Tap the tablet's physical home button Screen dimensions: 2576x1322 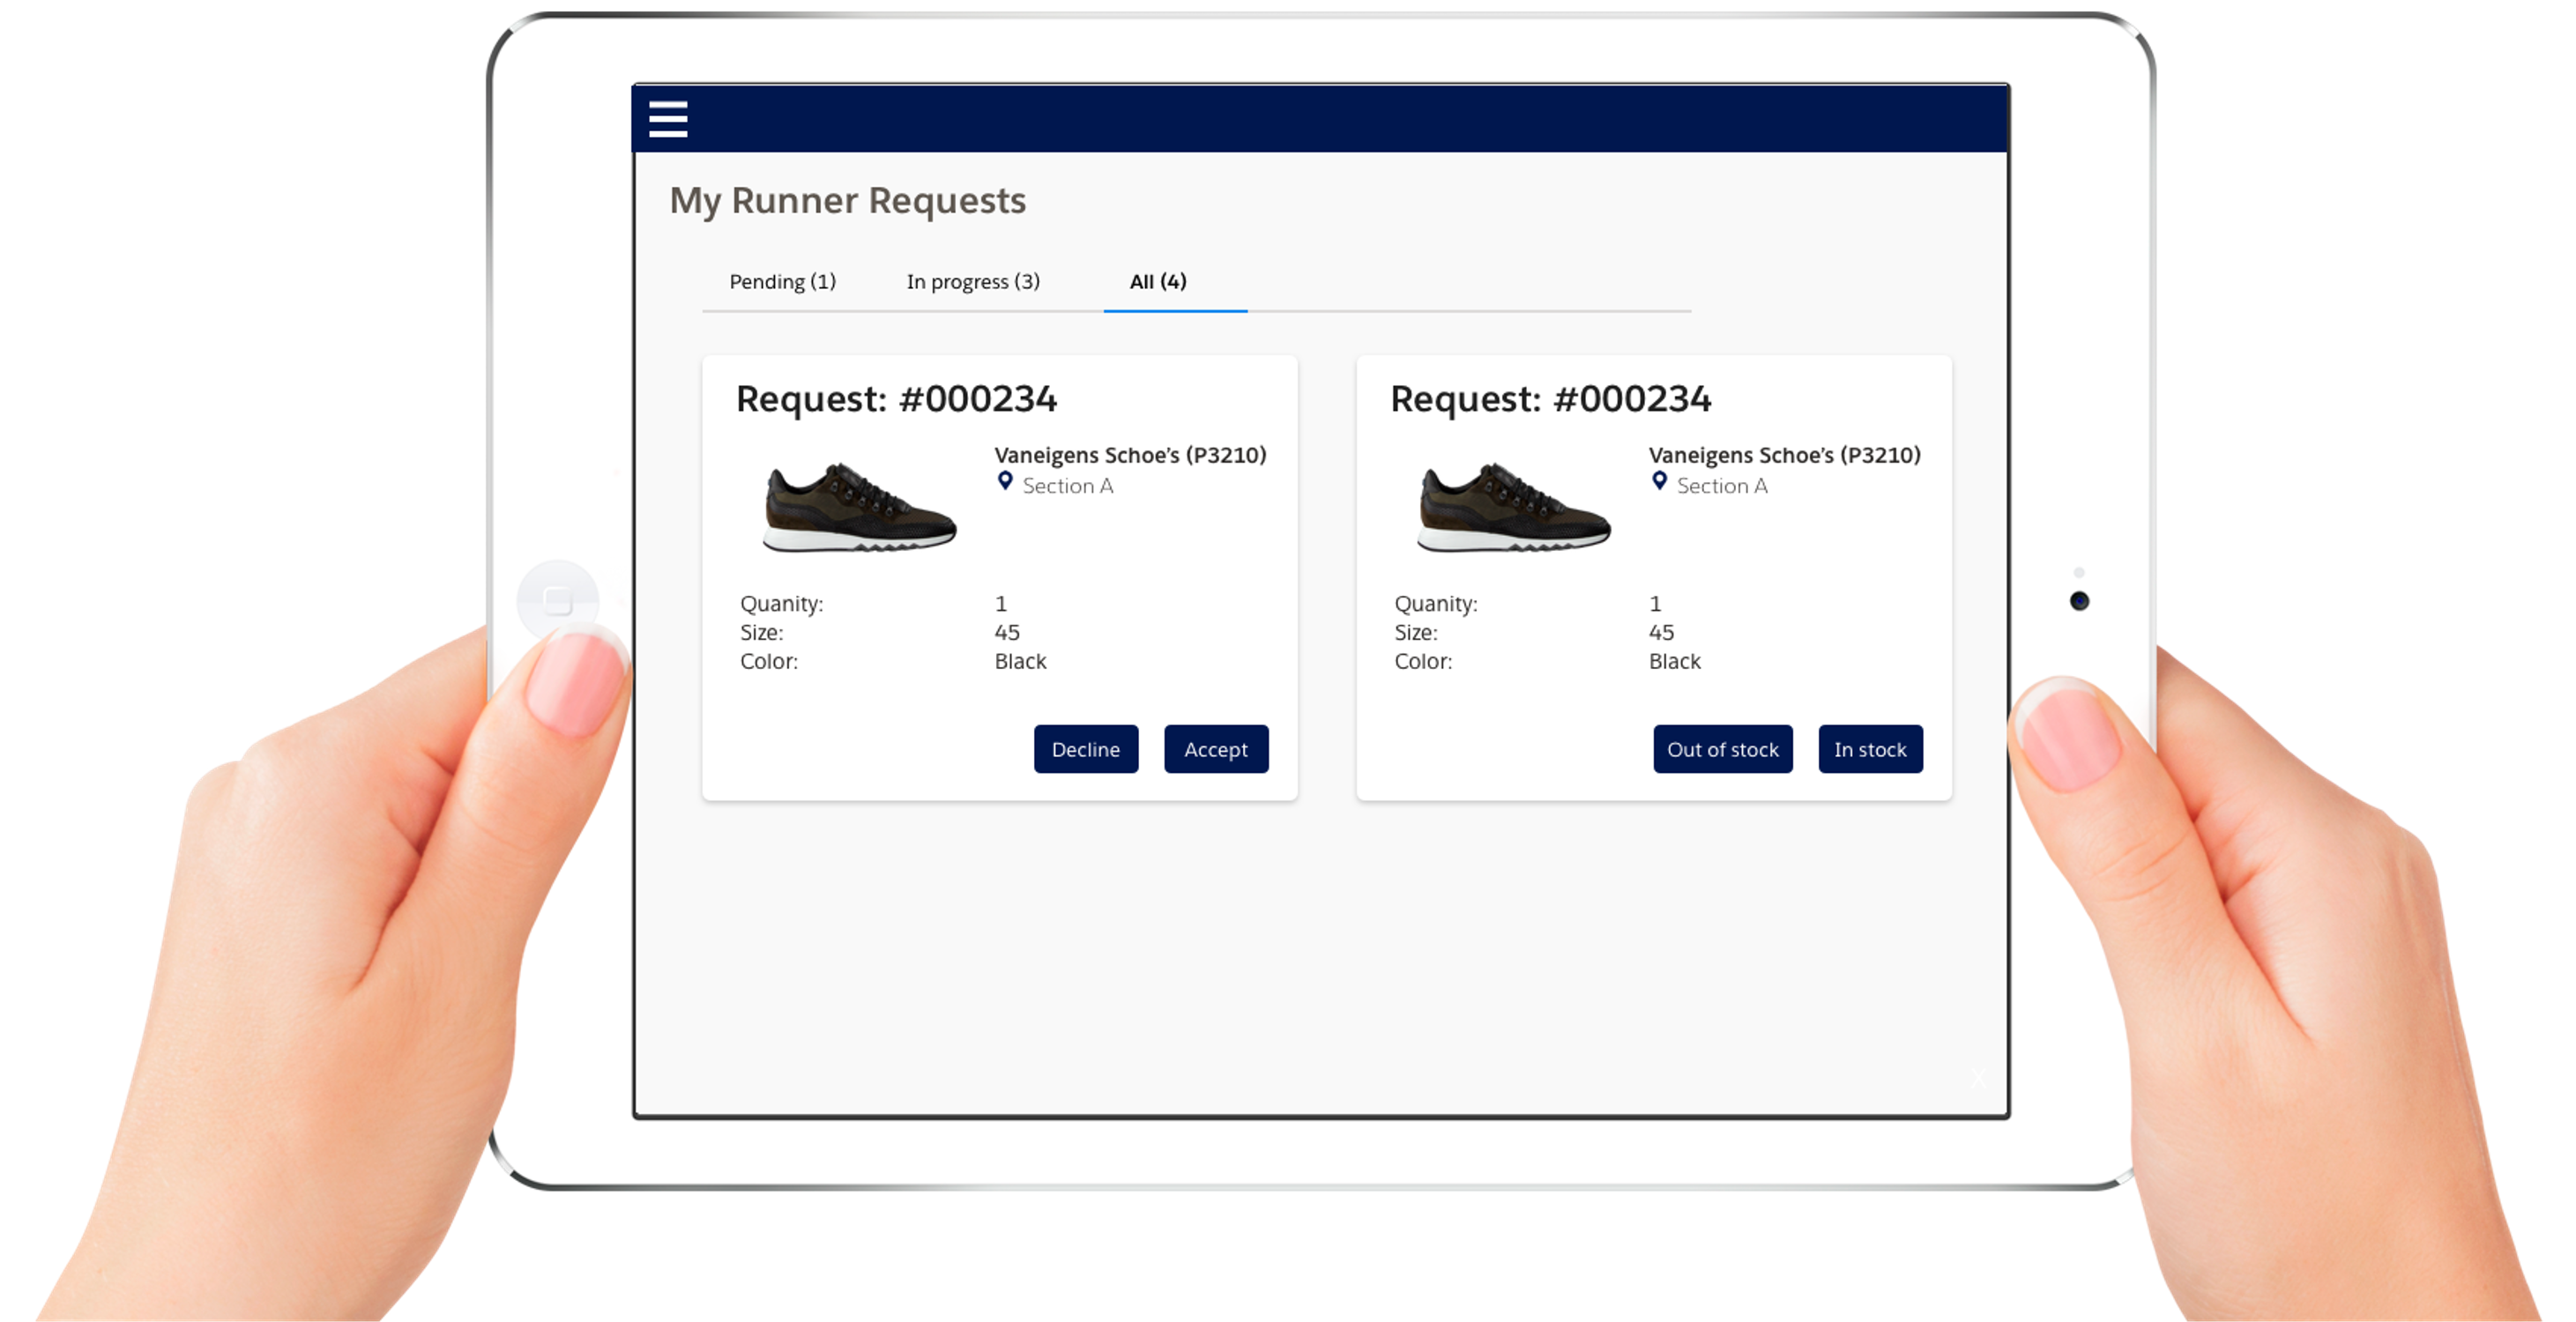(x=558, y=601)
